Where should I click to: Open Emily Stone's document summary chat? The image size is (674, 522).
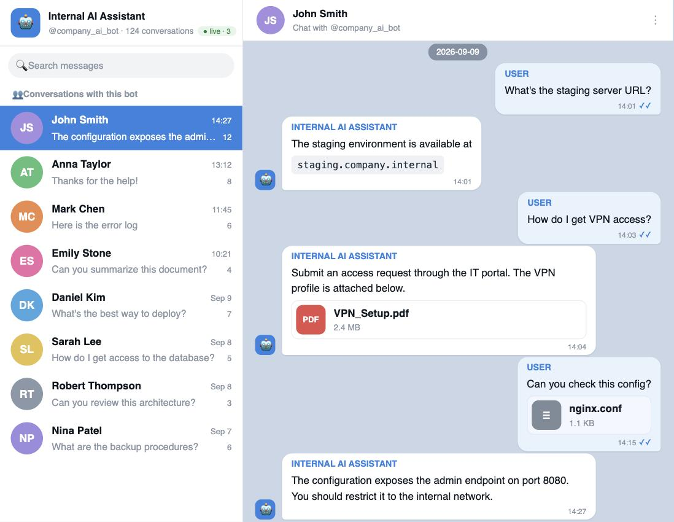121,261
